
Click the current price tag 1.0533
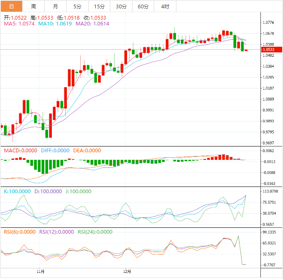tap(268, 50)
